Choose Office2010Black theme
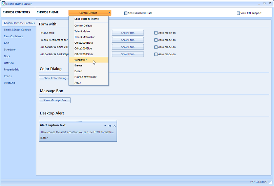 click(x=89, y=43)
